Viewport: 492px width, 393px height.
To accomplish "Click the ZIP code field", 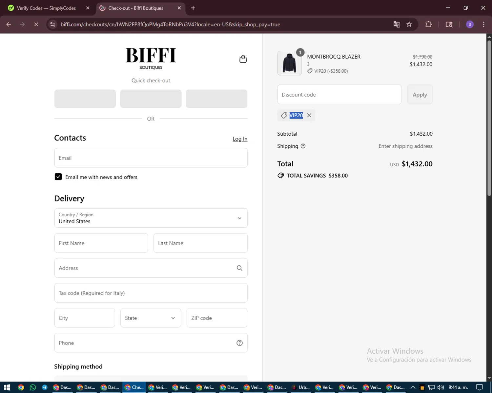I will (217, 318).
